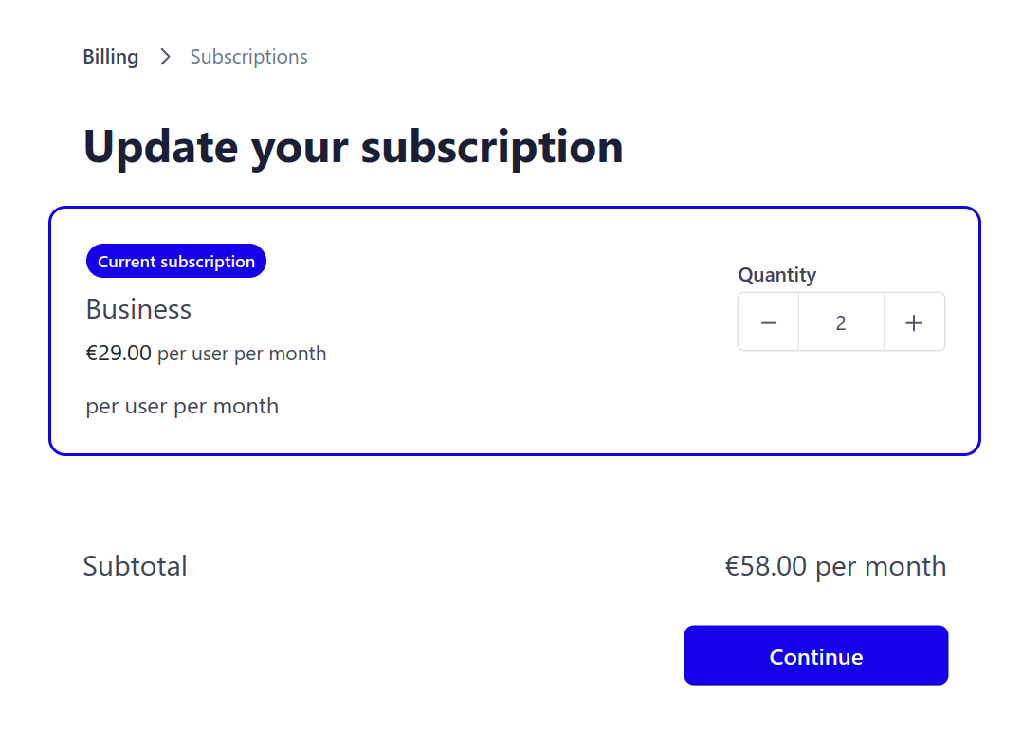
Task: Click the lower per user per month description
Action: tap(182, 407)
